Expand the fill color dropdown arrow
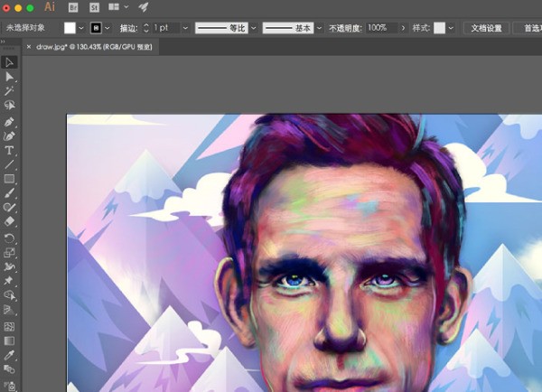 (82, 28)
